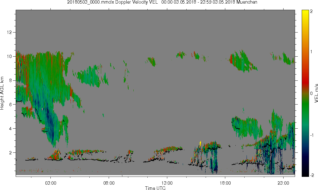Click the 12 km height tick label
The width and height of the screenshot is (318, 190).
click(x=9, y=32)
